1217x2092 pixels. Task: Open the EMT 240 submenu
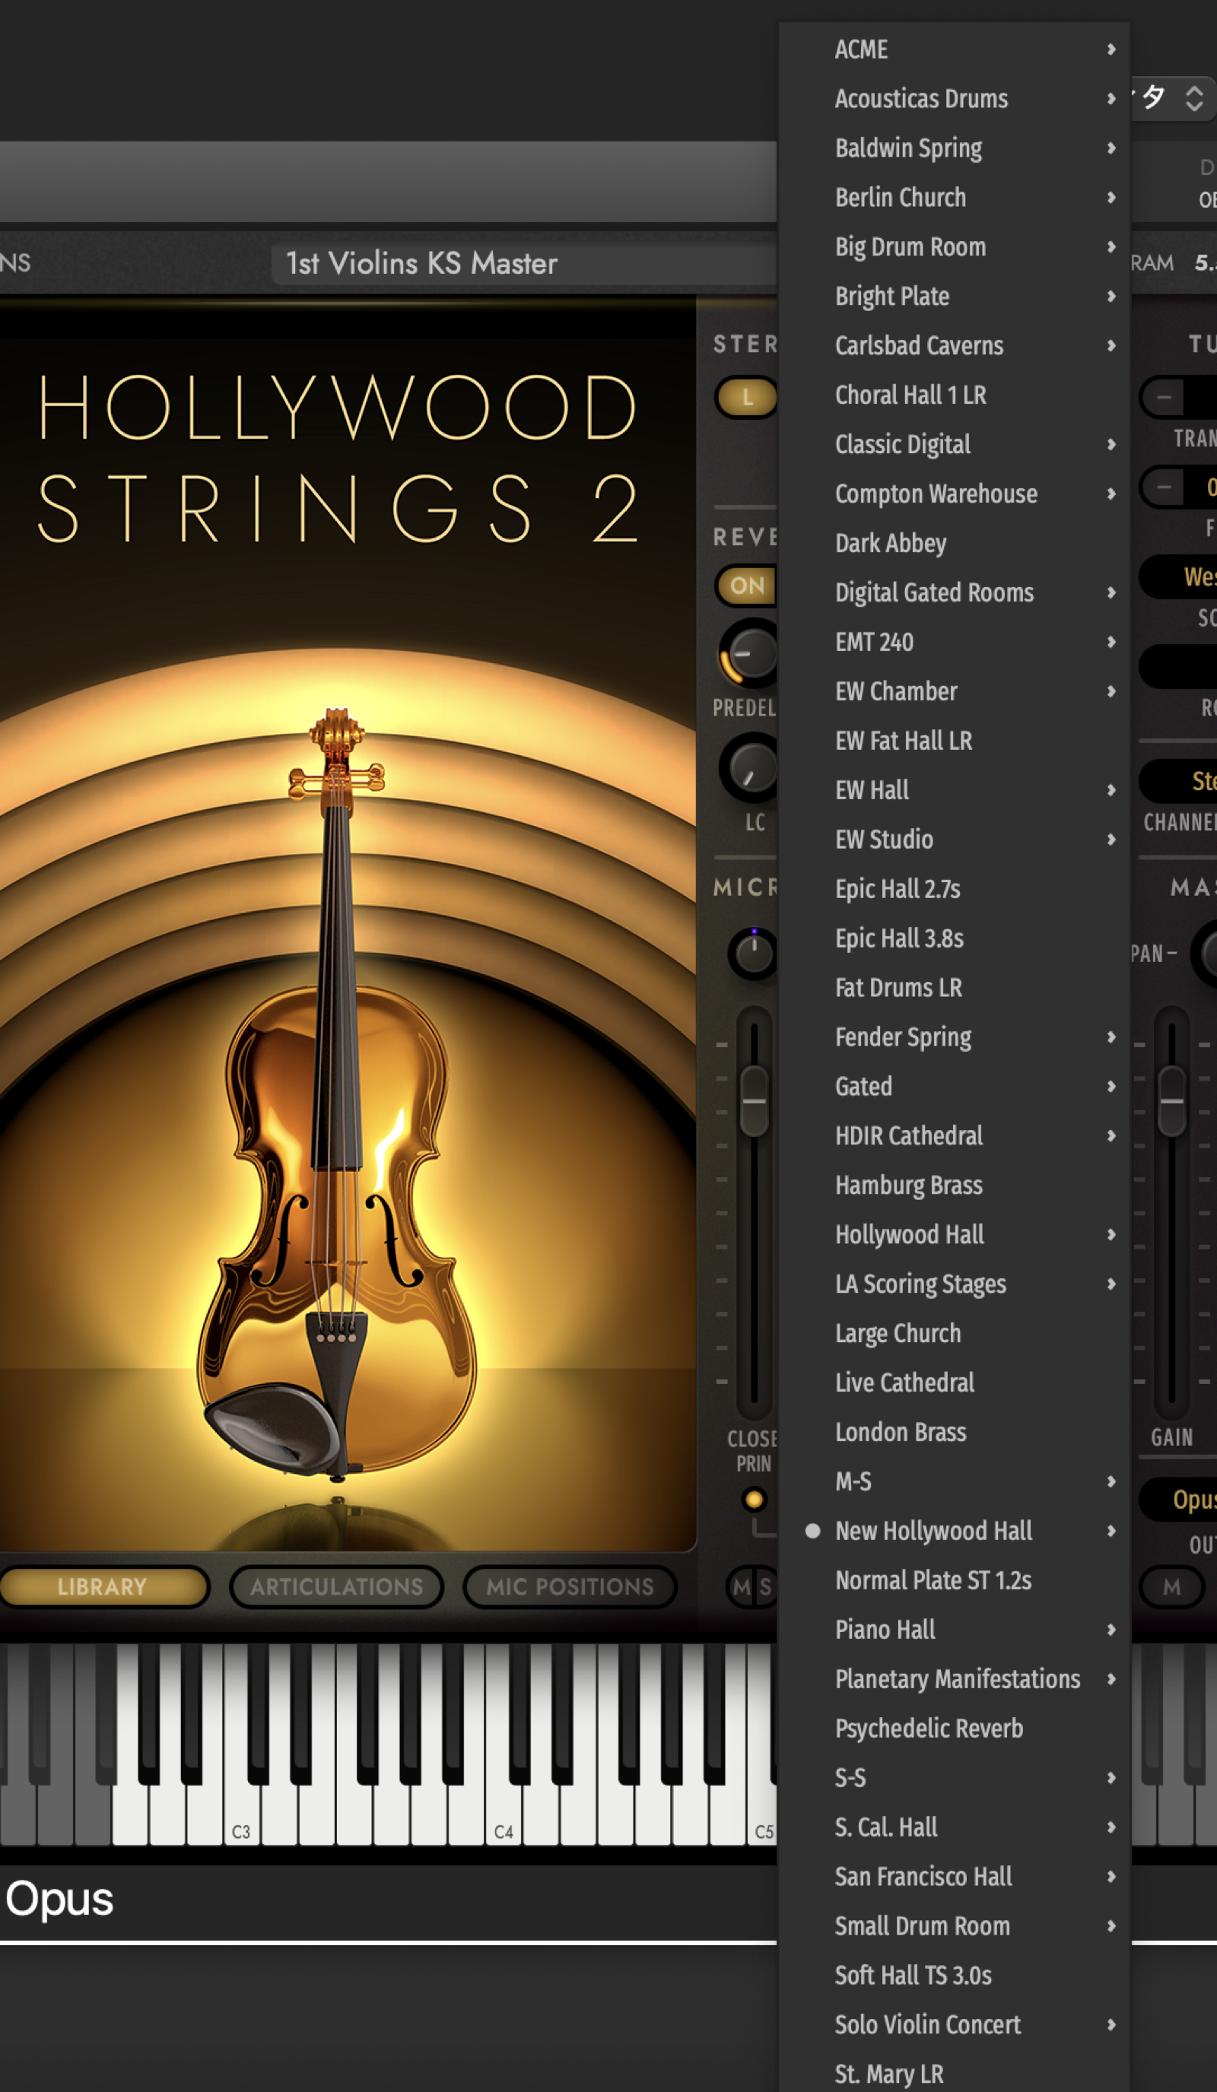point(954,643)
